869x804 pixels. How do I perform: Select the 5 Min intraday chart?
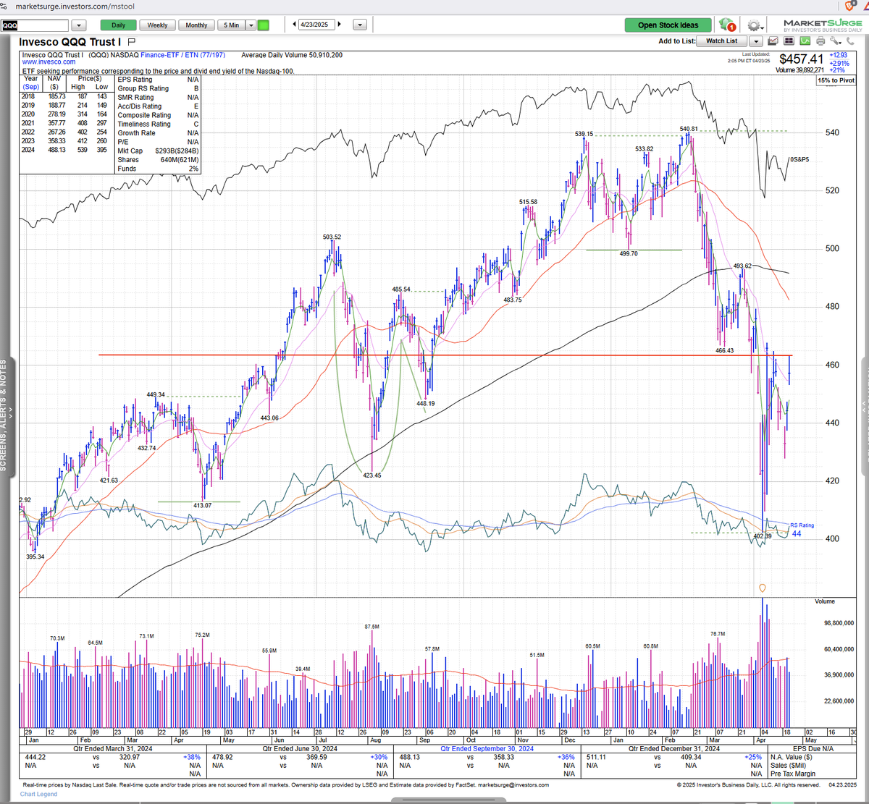232,25
